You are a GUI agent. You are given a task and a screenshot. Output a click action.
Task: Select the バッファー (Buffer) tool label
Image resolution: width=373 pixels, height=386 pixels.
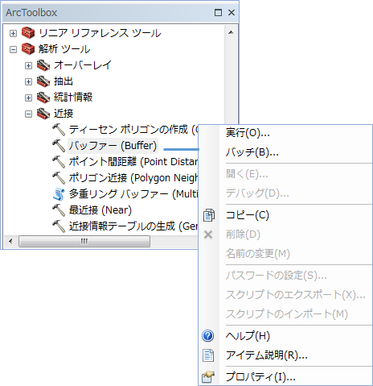pos(113,146)
